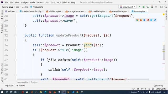The image size is (168, 94).
Task: Open the Navigate menu
Action: tap(24, 2)
